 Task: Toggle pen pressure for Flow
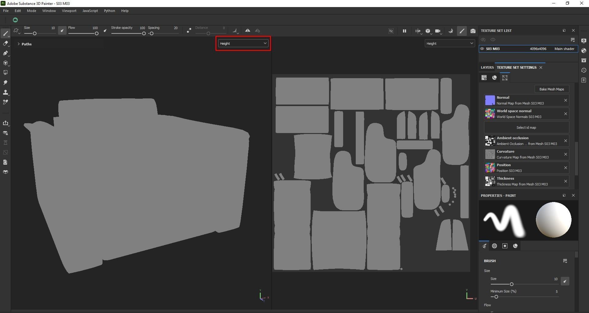coord(105,31)
